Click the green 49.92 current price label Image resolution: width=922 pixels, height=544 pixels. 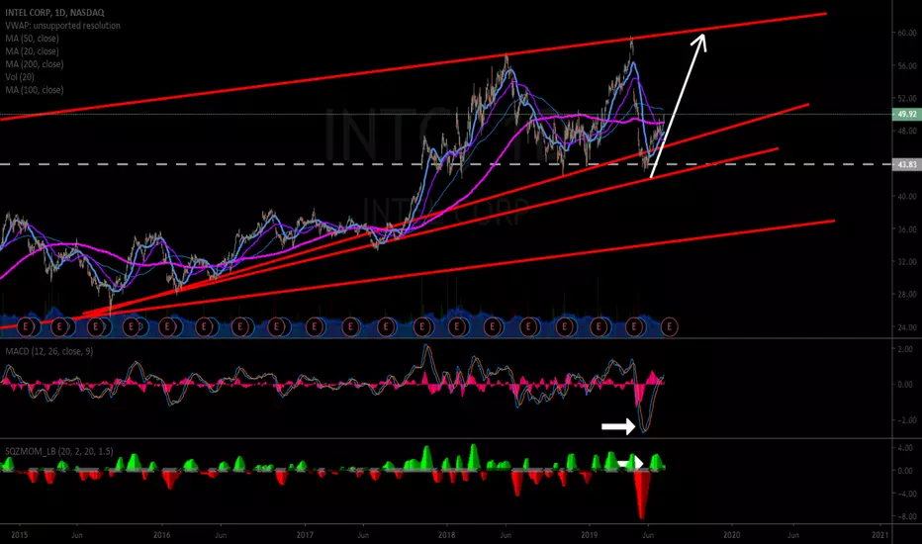(x=907, y=114)
